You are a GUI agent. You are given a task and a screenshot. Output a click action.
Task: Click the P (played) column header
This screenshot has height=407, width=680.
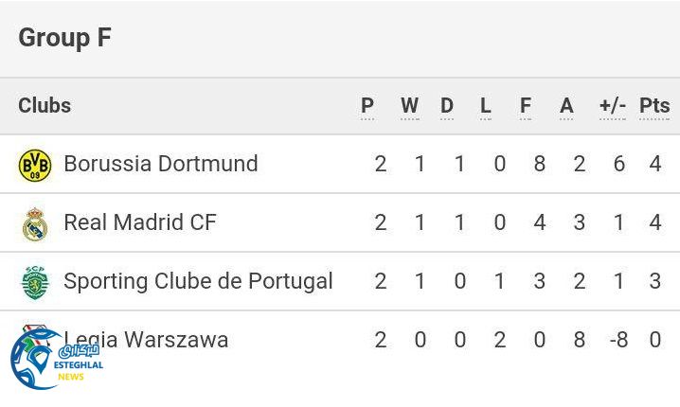tap(367, 106)
